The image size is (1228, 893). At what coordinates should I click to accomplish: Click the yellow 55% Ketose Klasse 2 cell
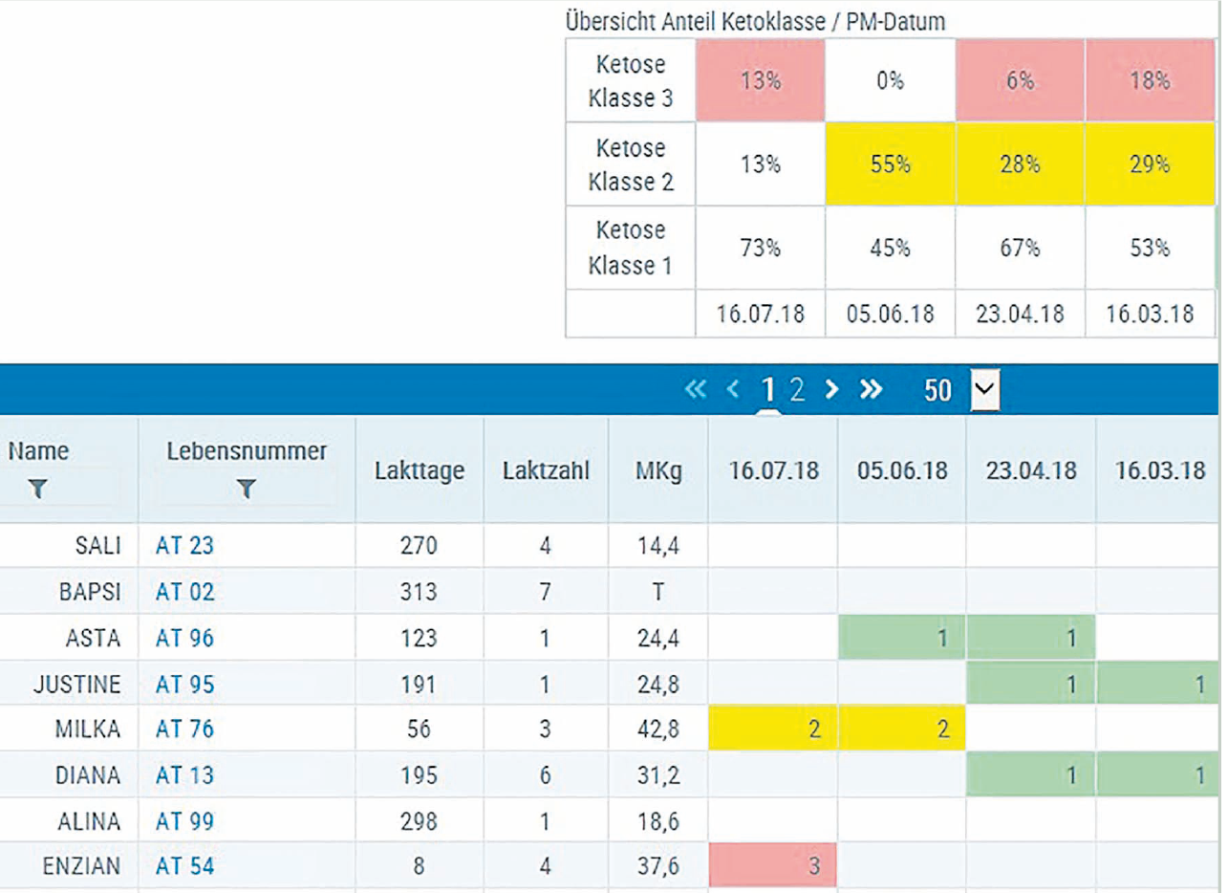[x=890, y=164]
